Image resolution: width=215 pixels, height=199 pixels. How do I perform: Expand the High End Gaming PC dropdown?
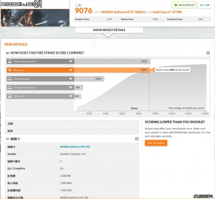pos(71,61)
